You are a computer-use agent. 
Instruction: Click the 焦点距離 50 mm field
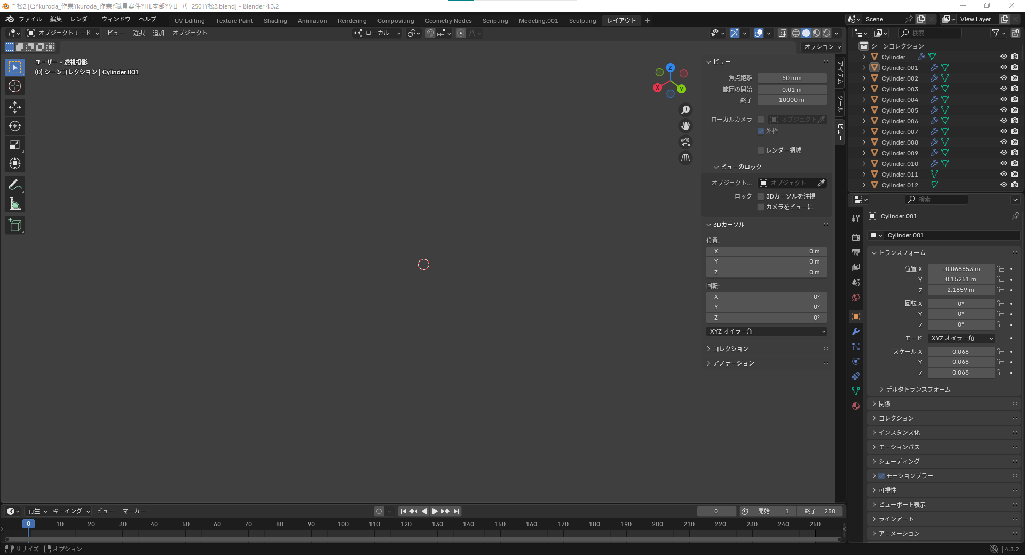(792, 78)
